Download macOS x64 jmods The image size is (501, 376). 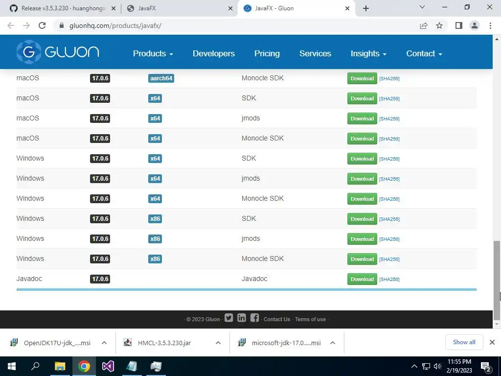[362, 118]
